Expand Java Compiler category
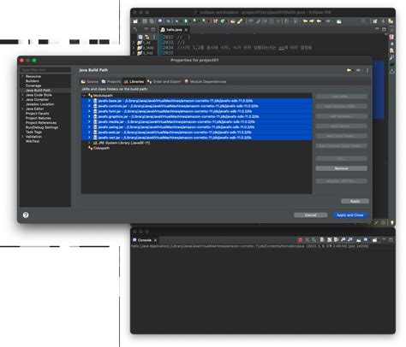Viewport: 406px width, 347px height. pyautogui.click(x=22, y=99)
